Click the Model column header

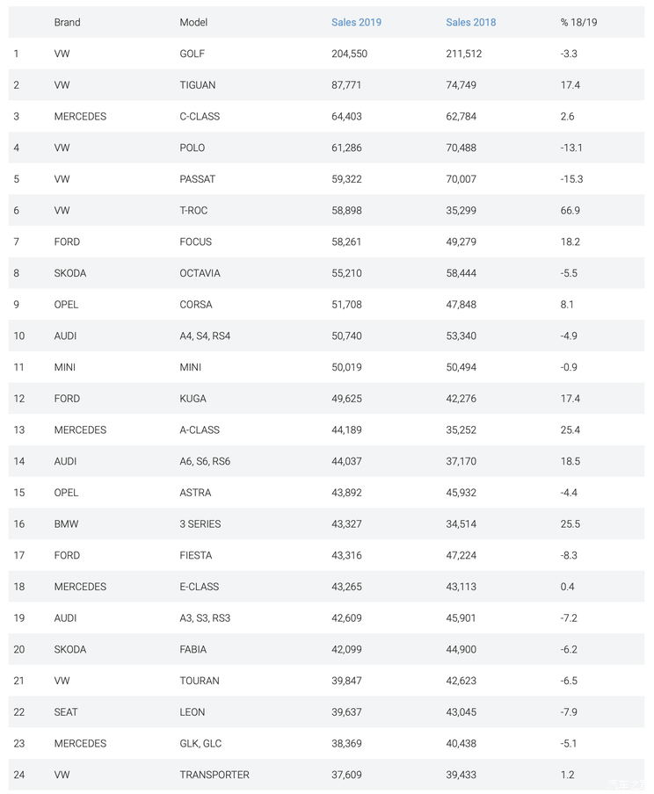193,22
